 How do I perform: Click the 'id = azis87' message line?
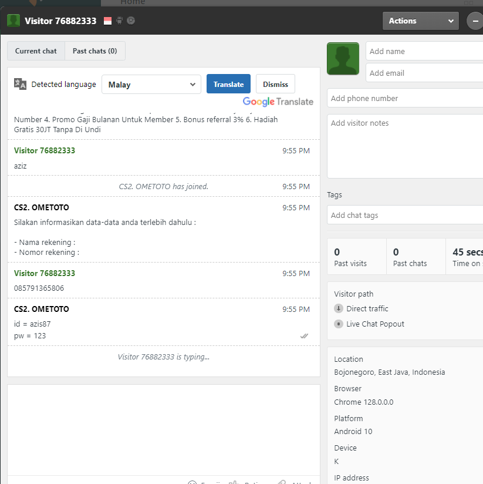(x=32, y=324)
